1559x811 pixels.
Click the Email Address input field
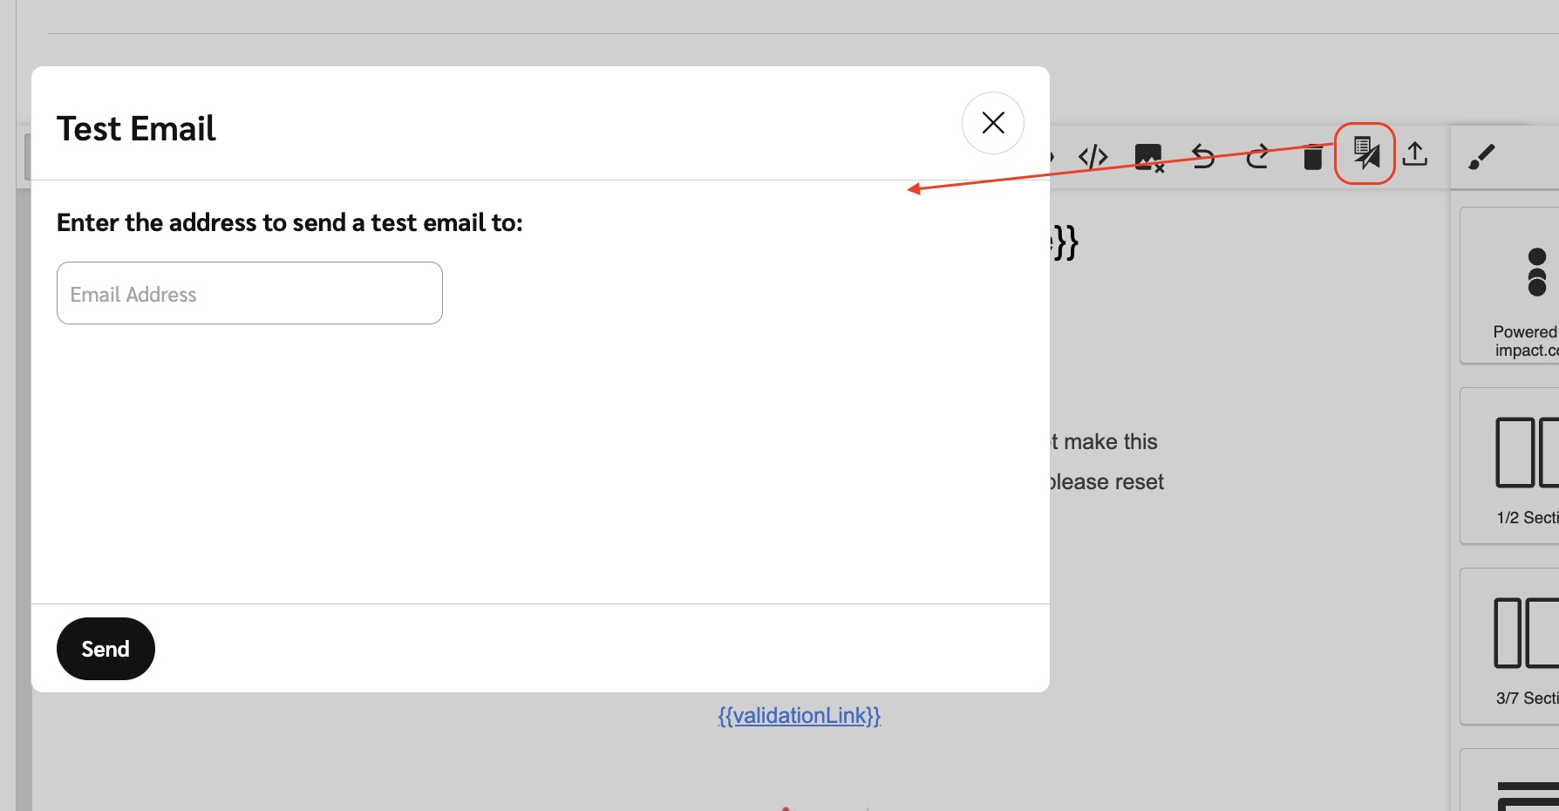[x=249, y=293]
